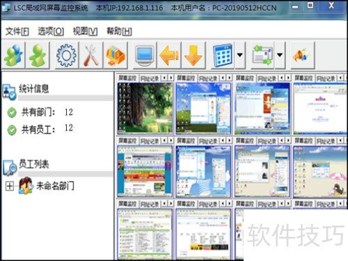Open dropdown arrow beside grid layout icon
The height and width of the screenshot is (261, 348).
click(240, 55)
